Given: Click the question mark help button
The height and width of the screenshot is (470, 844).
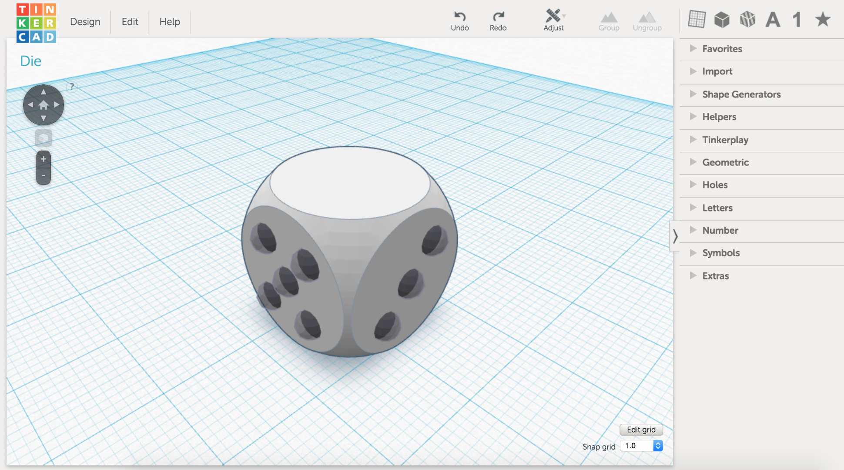Looking at the screenshot, I should pyautogui.click(x=72, y=86).
